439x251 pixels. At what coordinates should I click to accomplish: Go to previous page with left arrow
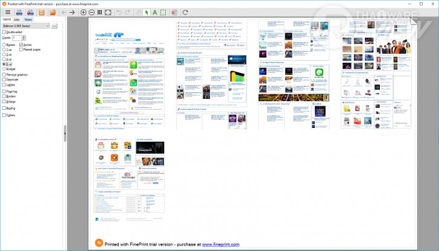(x=64, y=12)
